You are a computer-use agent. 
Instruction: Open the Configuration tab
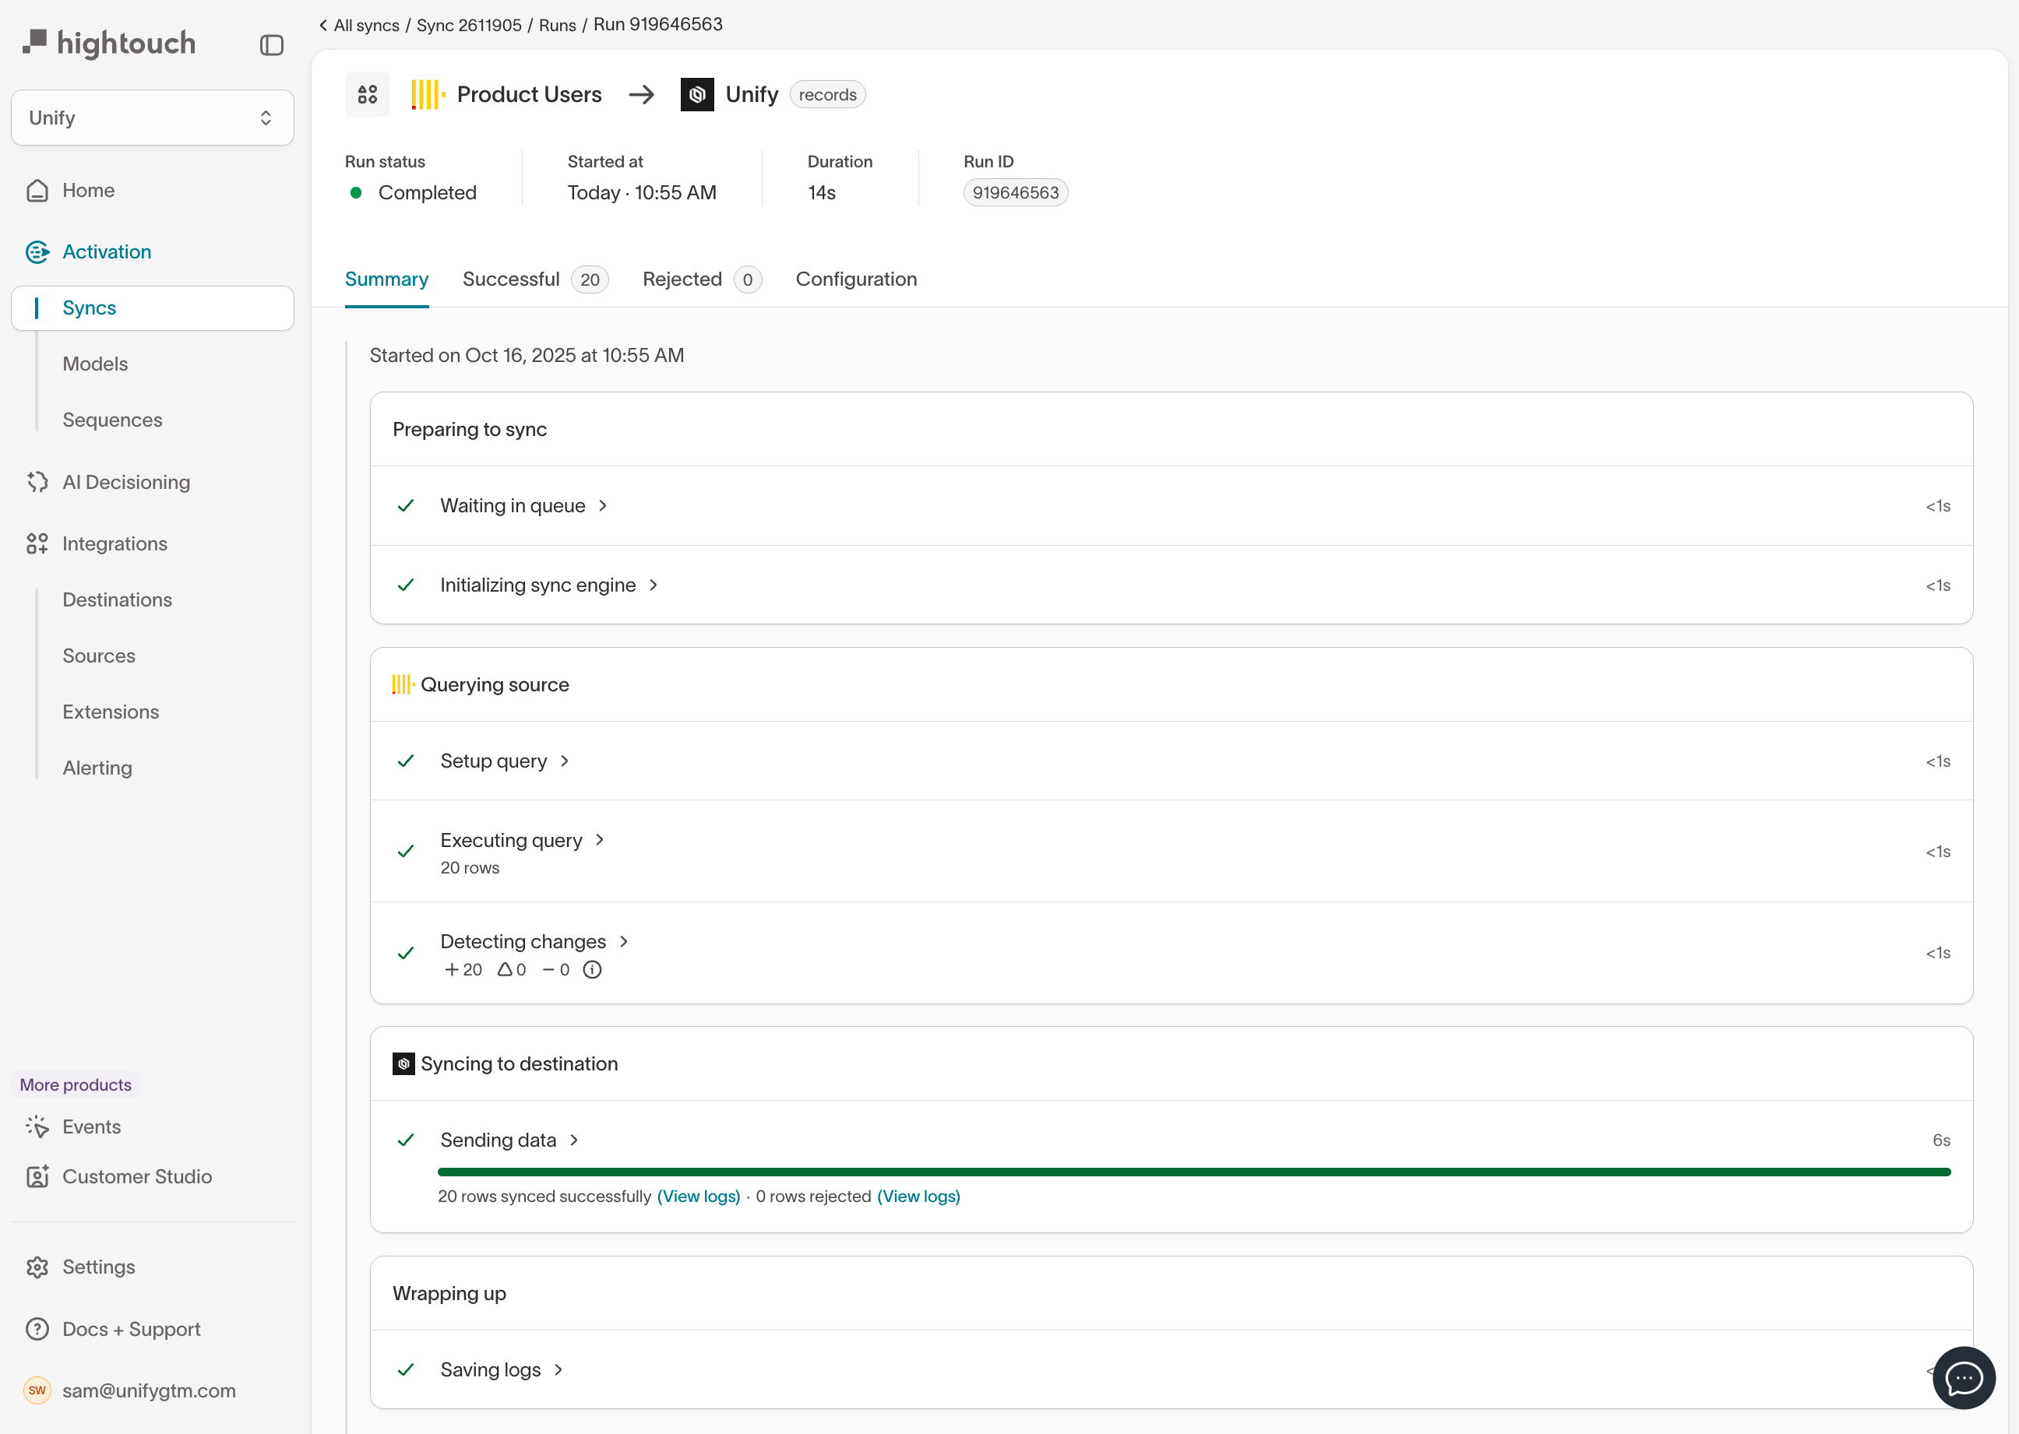(855, 280)
